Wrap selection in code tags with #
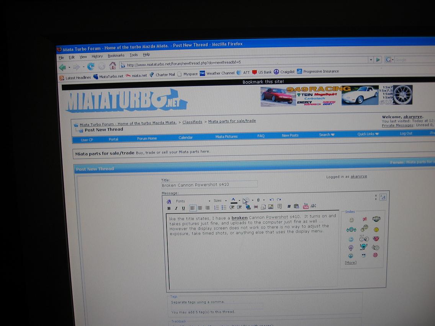 point(289,206)
